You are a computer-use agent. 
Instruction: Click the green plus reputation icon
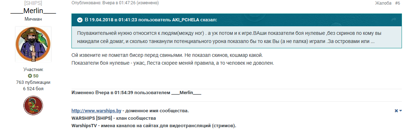[30, 76]
